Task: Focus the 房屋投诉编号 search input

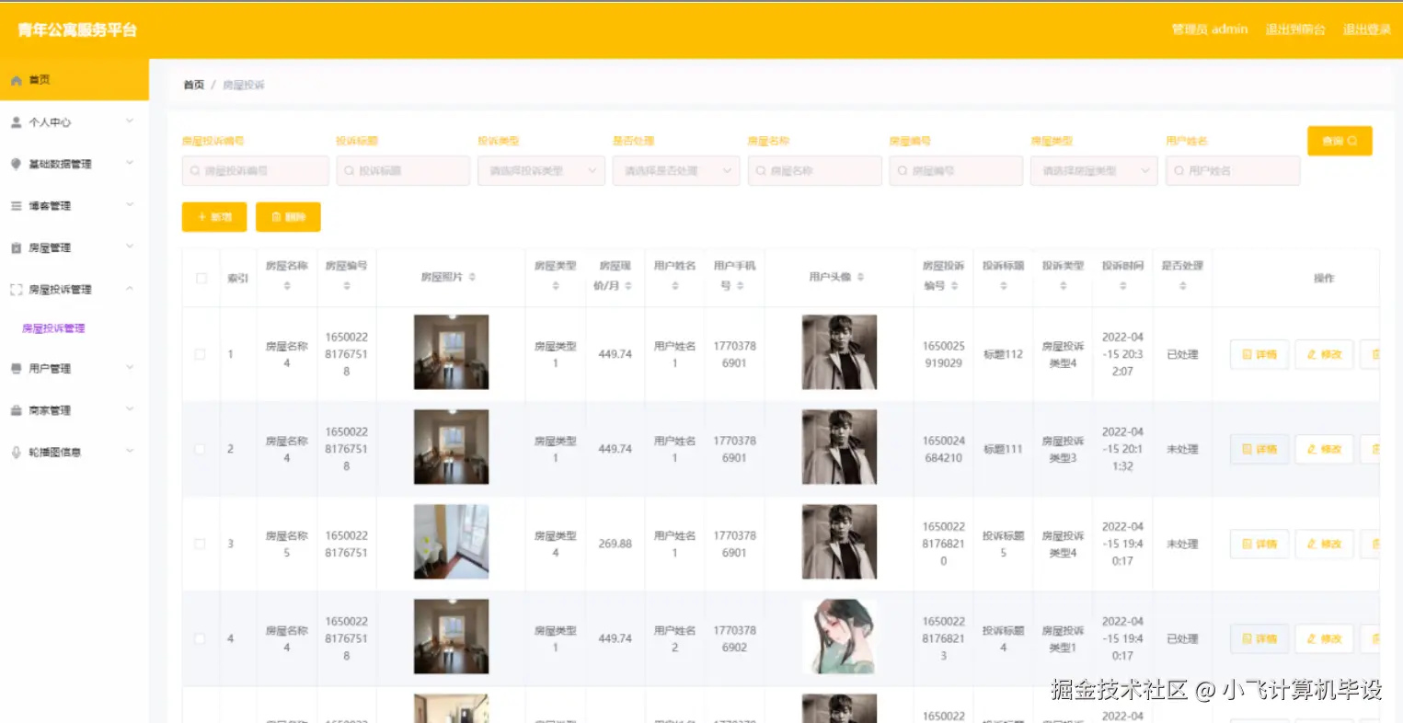Action: pos(256,171)
